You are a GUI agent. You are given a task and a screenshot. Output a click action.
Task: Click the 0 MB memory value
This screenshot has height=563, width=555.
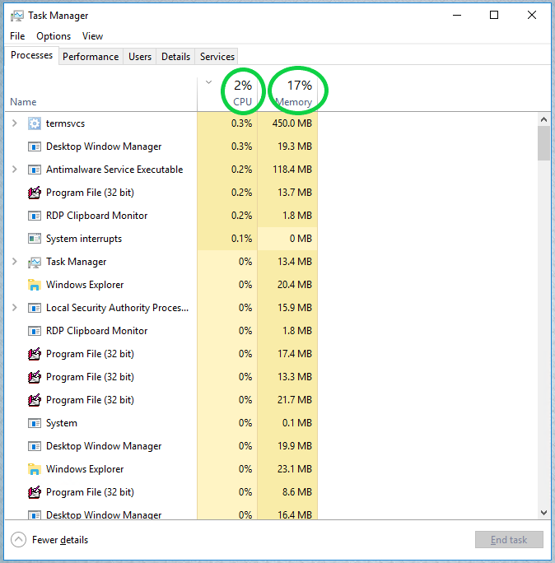click(x=301, y=239)
